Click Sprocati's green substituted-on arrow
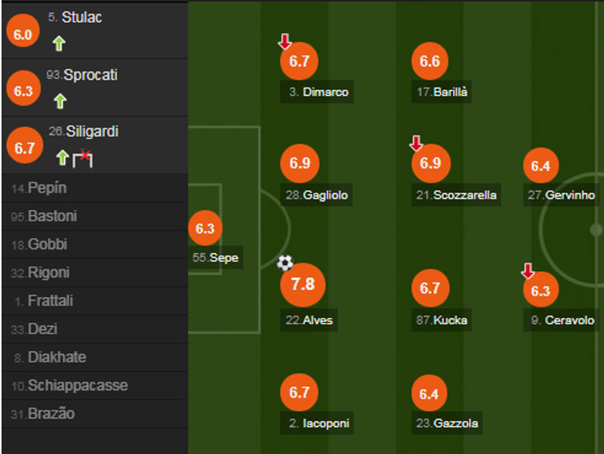The height and width of the screenshot is (454, 604). 59,100
